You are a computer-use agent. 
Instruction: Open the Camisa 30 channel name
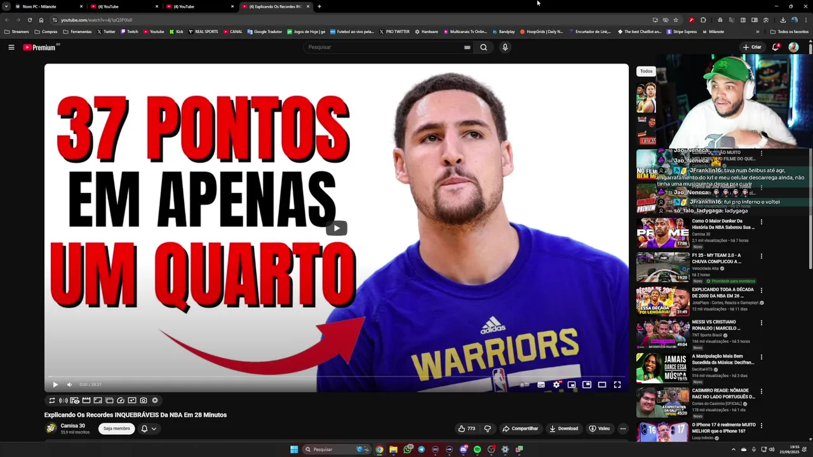point(72,426)
